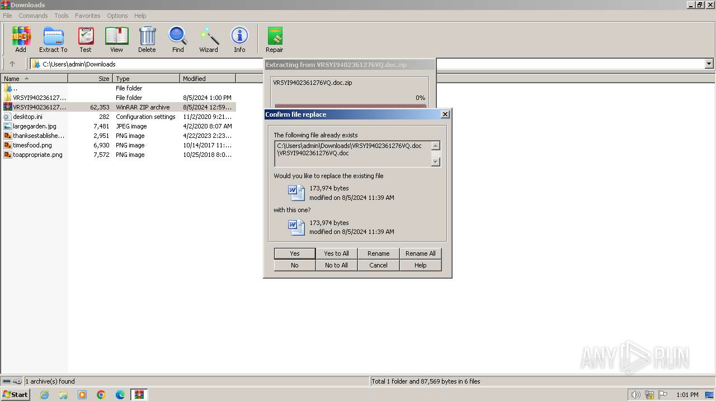Select the parent folder '..' row
The height and width of the screenshot is (402, 716).
coord(118,88)
